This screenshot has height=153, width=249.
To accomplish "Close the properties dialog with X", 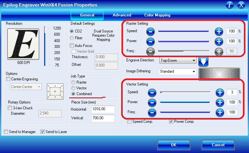I will click(x=241, y=5).
